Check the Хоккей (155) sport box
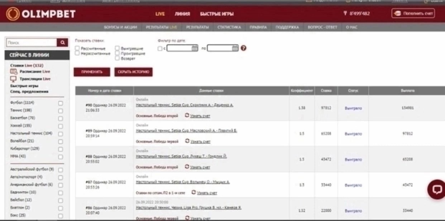The height and width of the screenshot is (221, 445). [x=61, y=126]
